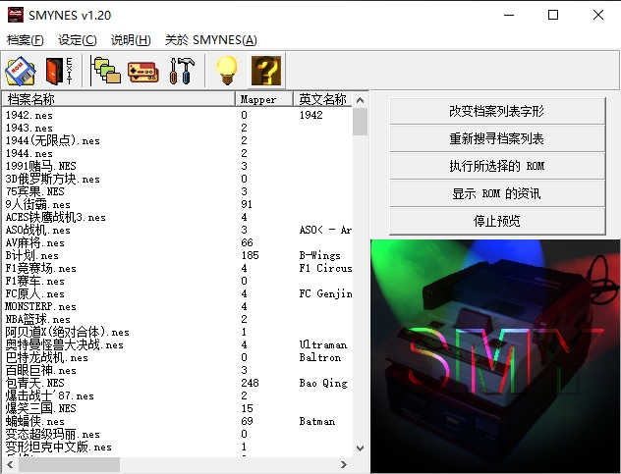
Task: Sort list by the Mapper column header
Action: [x=263, y=99]
